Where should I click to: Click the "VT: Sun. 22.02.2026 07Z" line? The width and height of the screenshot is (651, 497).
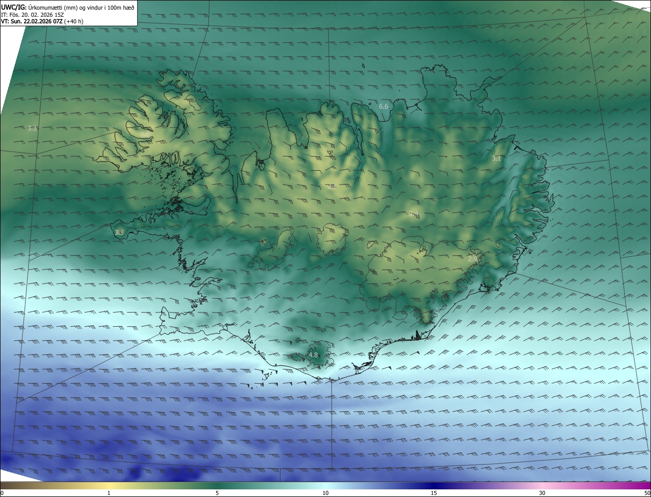click(42, 21)
